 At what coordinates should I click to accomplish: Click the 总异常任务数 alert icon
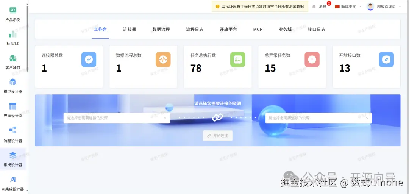click(x=312, y=59)
